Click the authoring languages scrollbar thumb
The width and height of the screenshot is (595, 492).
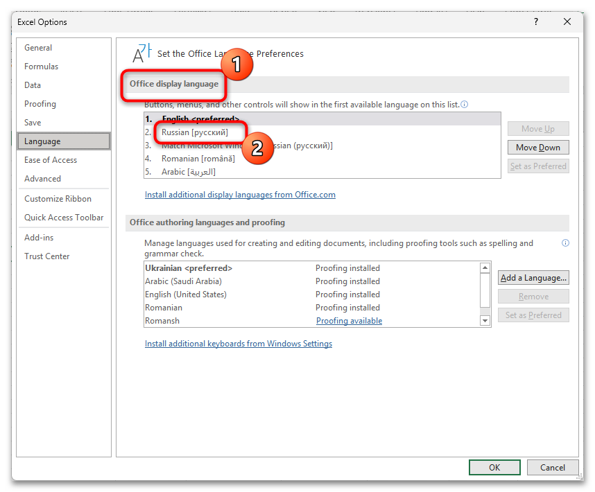(x=485, y=290)
